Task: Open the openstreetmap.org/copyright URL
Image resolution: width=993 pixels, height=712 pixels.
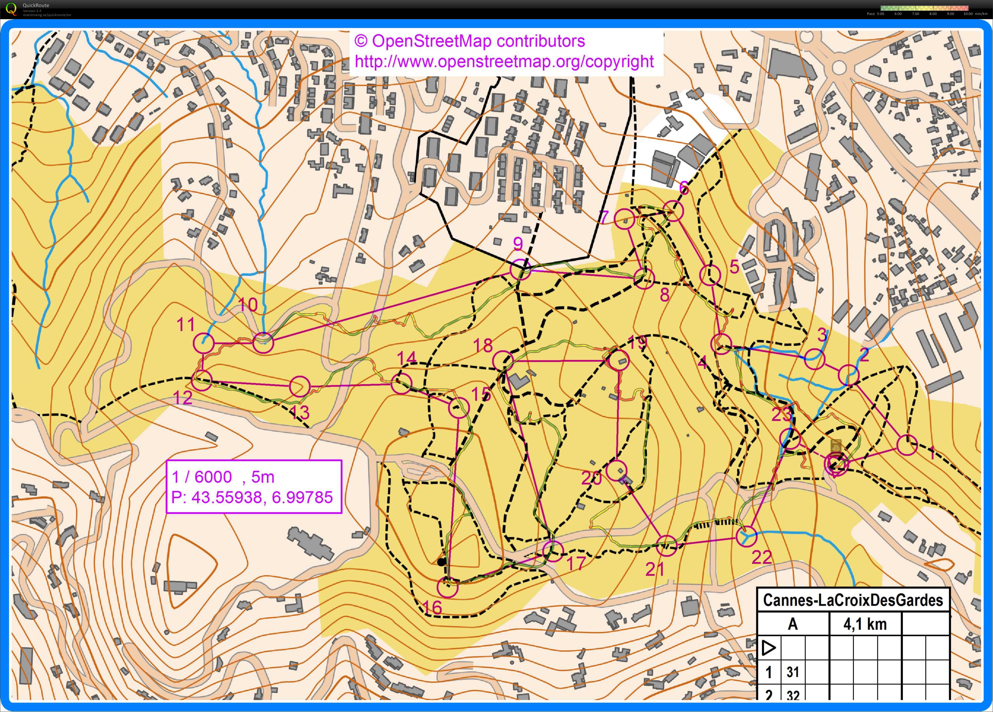Action: (x=504, y=61)
